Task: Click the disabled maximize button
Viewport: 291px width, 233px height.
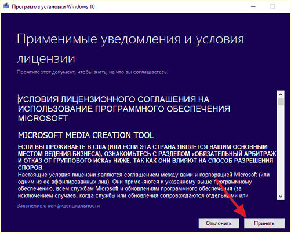Action: pos(272,6)
